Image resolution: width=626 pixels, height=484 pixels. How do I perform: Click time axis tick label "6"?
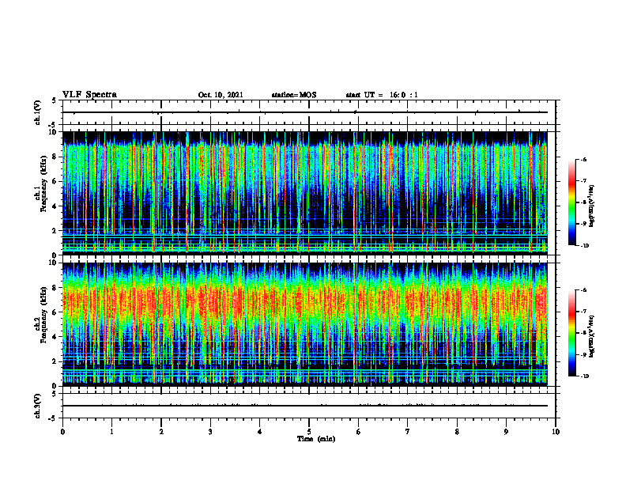point(358,432)
